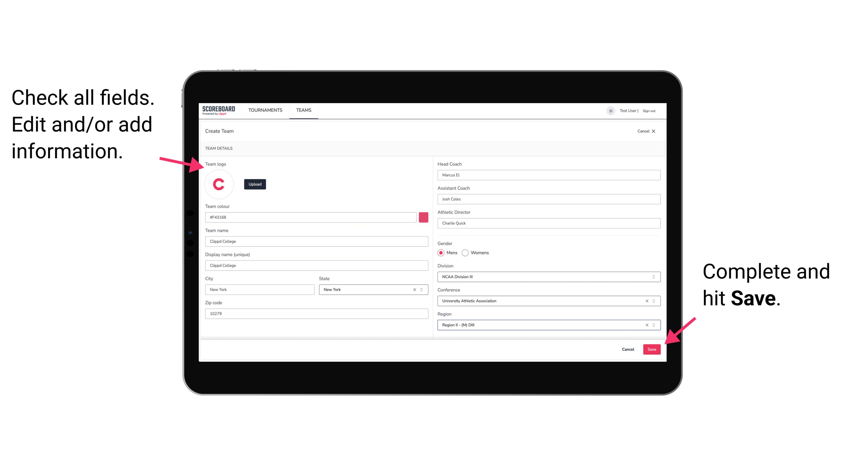Click the C team logo placeholder icon
Image resolution: width=864 pixels, height=465 pixels.
coord(219,184)
